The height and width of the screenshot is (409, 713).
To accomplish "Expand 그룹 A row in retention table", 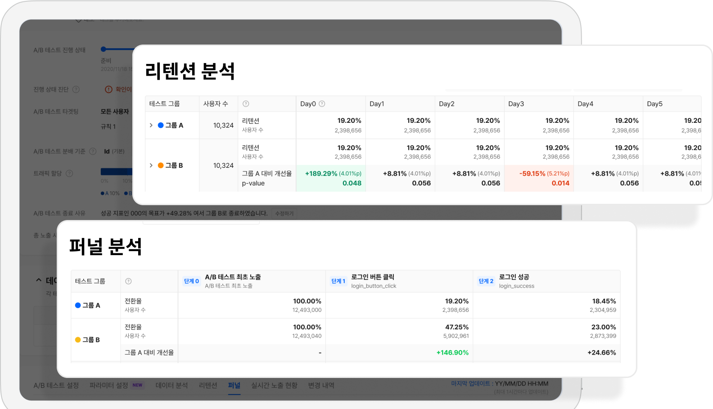I will coord(151,126).
